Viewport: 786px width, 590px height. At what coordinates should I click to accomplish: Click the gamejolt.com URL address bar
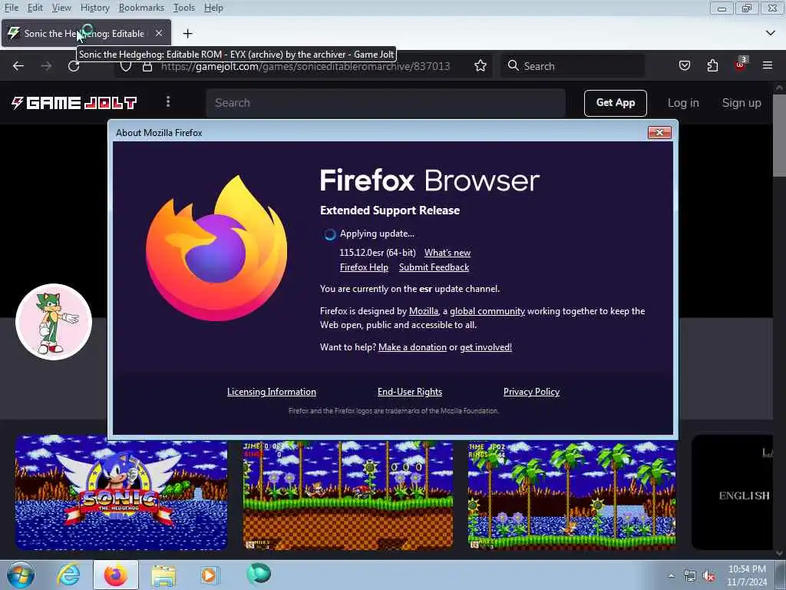[x=305, y=66]
